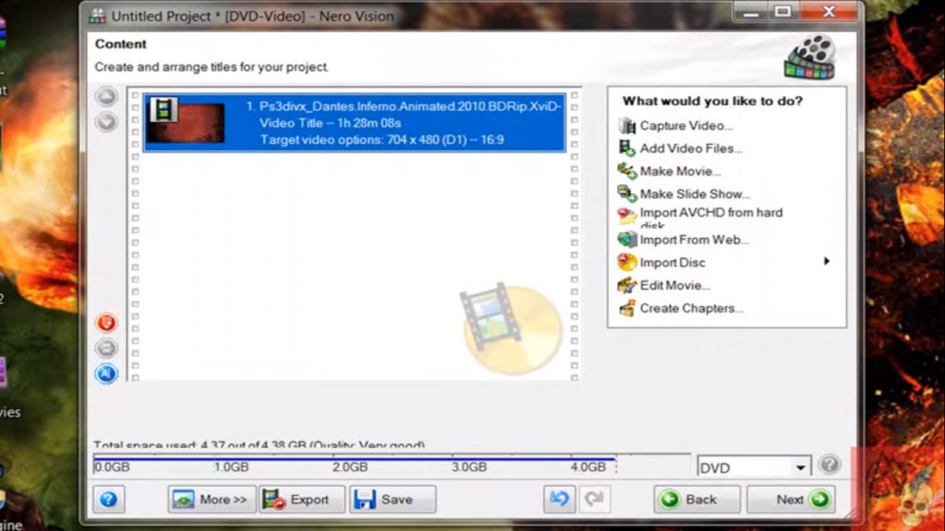This screenshot has width=945, height=531.
Task: Click the Make Slide Show icon
Action: [627, 194]
